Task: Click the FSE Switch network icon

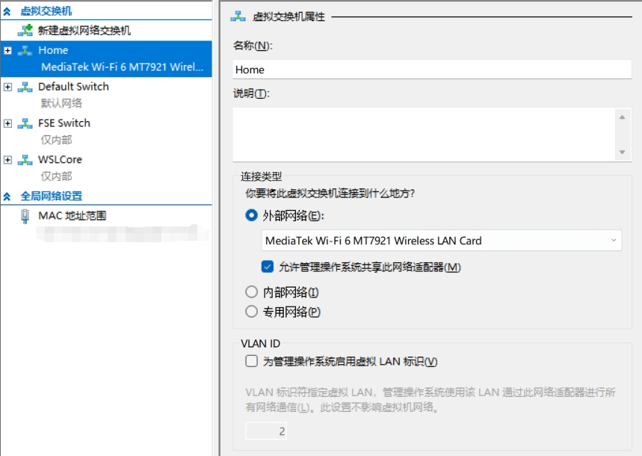Action: coord(25,123)
